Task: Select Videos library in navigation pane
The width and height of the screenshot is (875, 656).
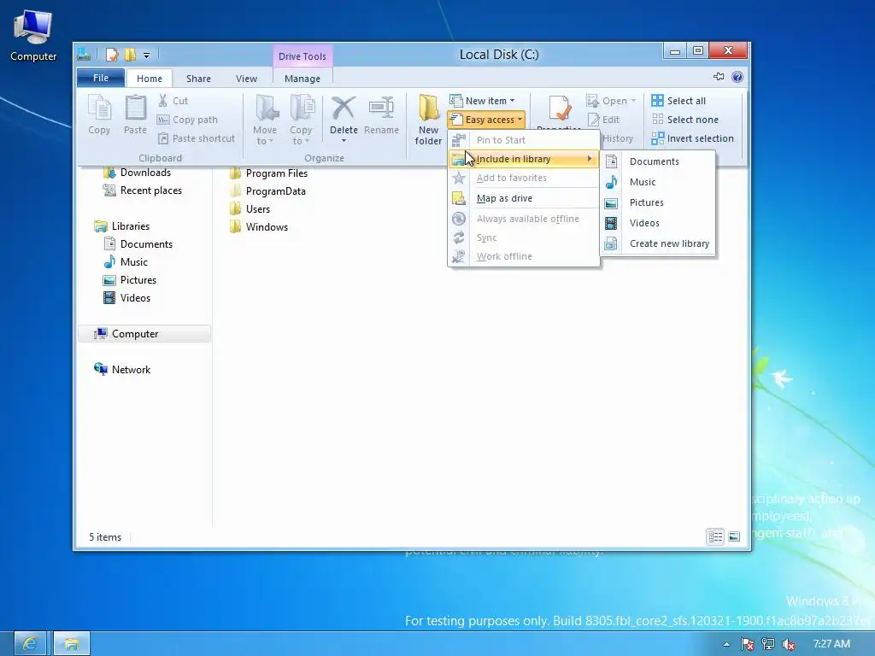Action: tap(127, 298)
